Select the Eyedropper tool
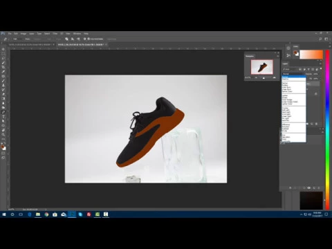Viewport: 332px width, 249px height. (x=3, y=72)
